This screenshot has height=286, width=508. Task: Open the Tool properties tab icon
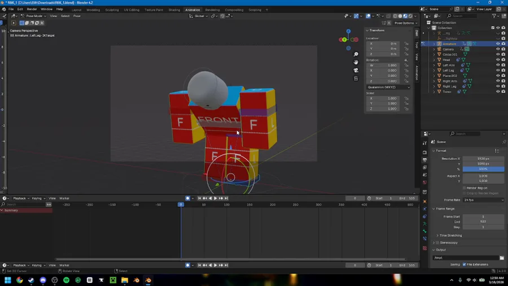click(424, 143)
